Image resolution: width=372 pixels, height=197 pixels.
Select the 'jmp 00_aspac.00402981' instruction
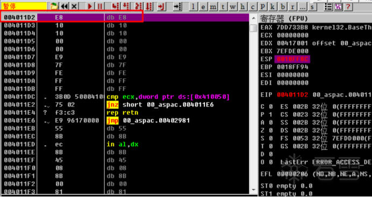point(148,121)
